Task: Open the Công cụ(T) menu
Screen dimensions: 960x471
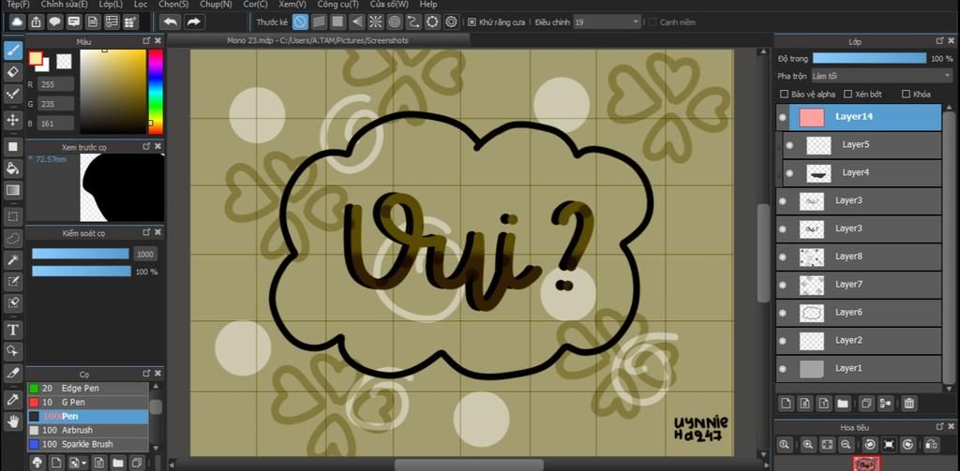Action: tap(337, 4)
